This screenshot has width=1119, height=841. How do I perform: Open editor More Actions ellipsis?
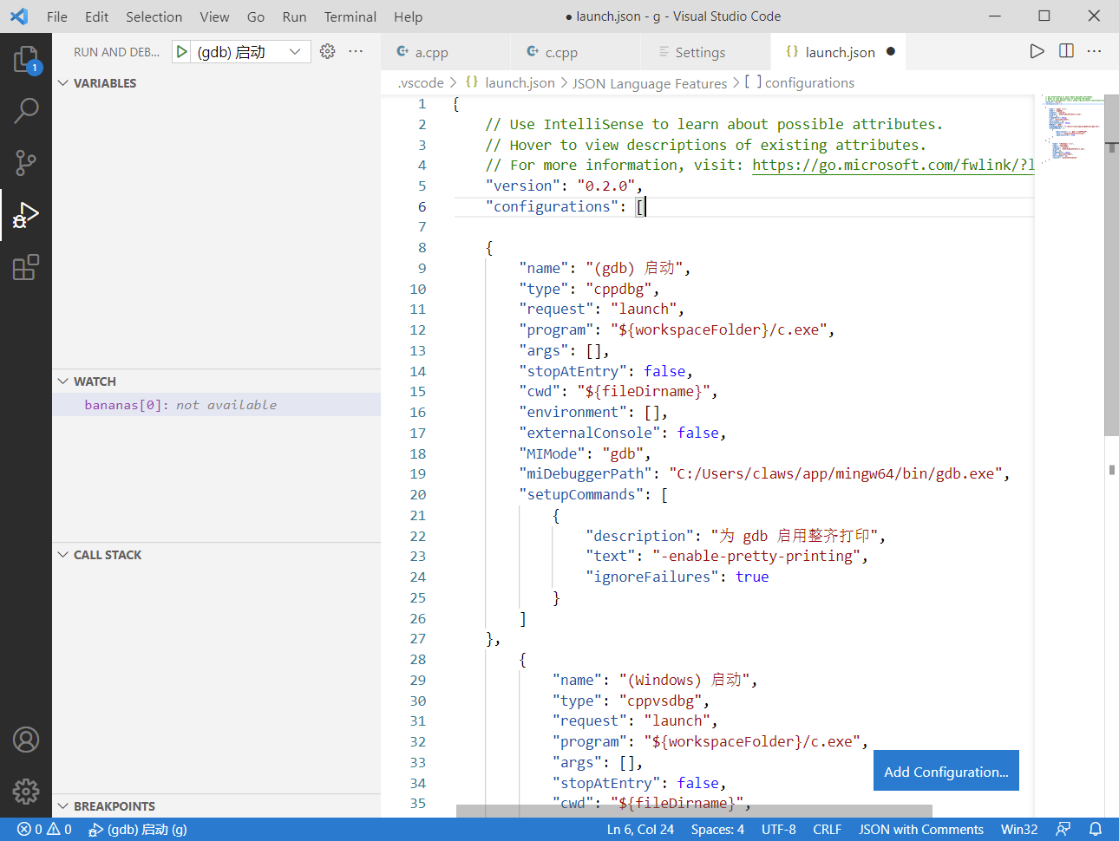coord(1095,51)
